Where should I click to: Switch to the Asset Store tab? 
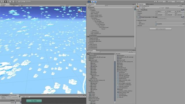click(14, 4)
